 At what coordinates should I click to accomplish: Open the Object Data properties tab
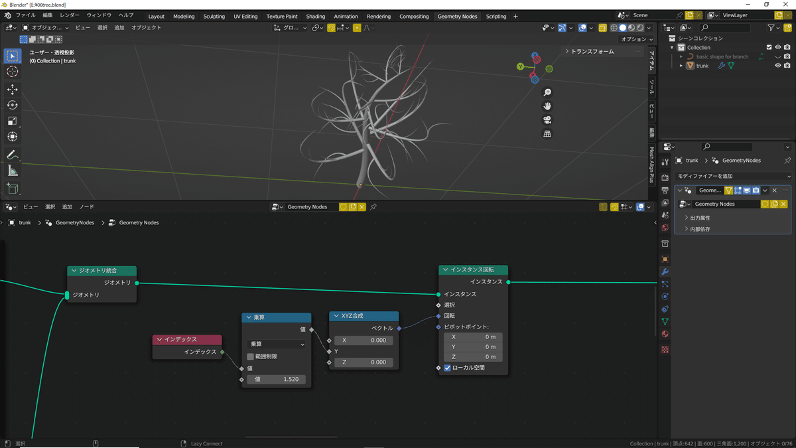coord(665,322)
